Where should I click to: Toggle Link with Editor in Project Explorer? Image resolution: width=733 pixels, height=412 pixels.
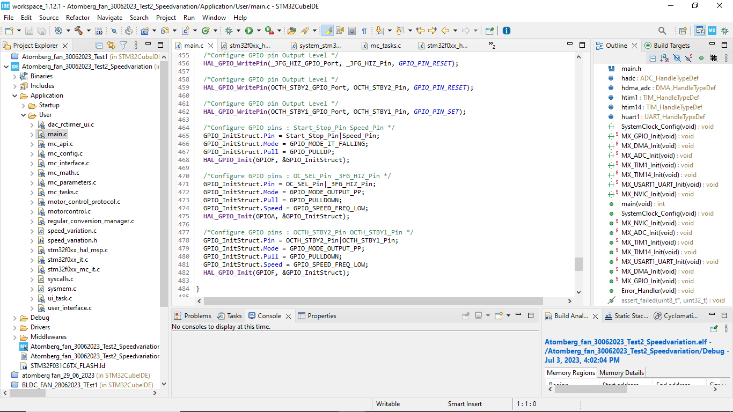[x=110, y=46]
